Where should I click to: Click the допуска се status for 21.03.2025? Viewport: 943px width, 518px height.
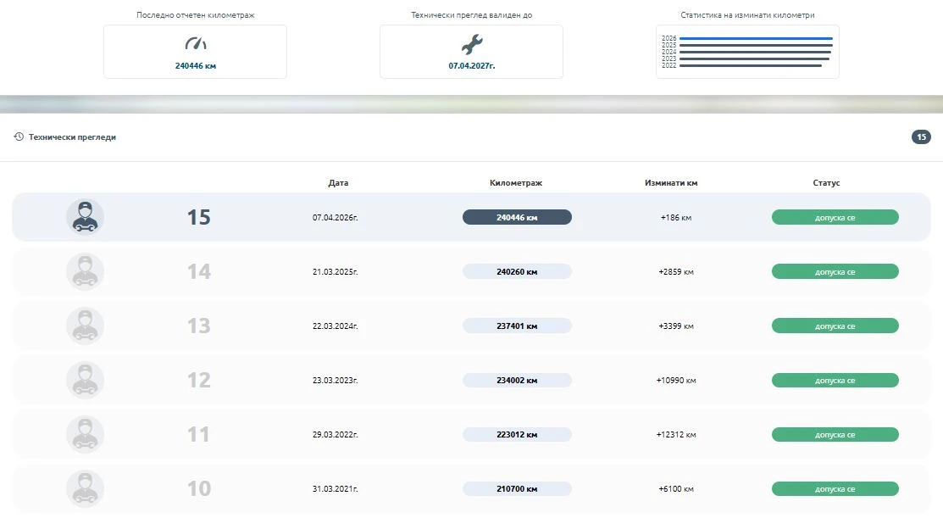[x=835, y=272]
